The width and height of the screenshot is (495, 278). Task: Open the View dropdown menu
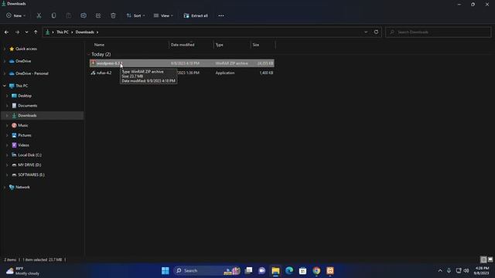(163, 15)
